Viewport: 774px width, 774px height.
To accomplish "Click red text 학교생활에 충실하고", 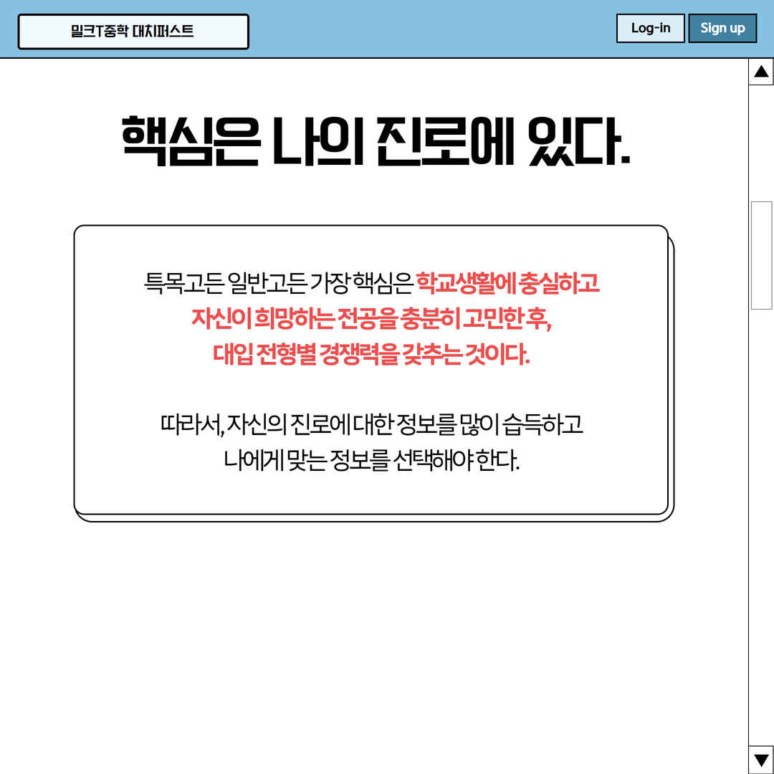I will click(507, 283).
